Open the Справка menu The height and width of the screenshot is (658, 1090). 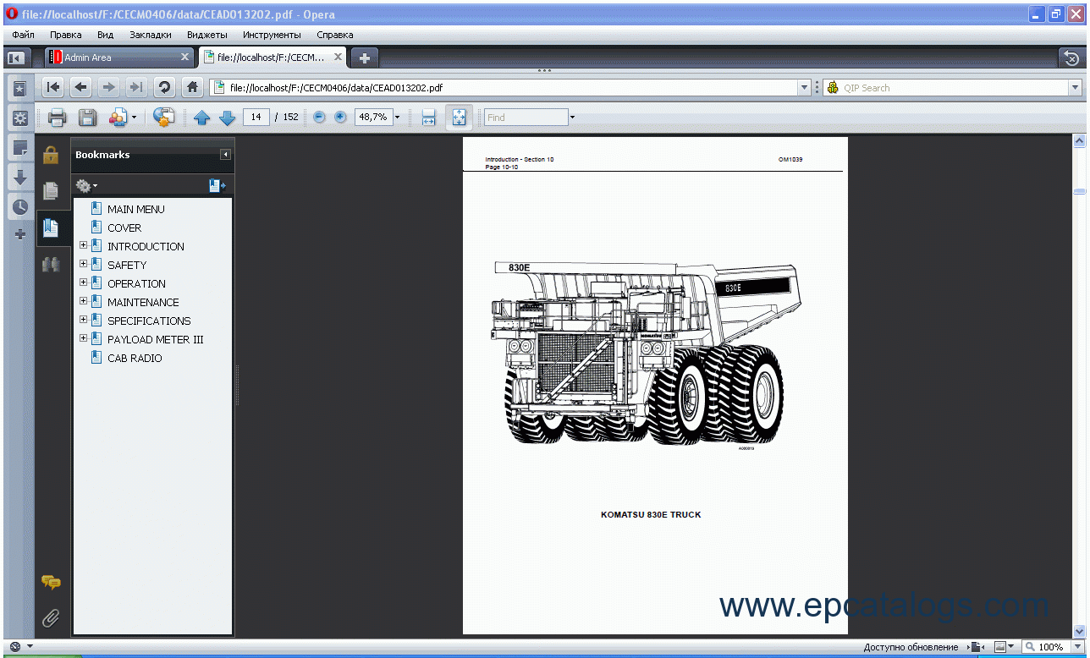[335, 35]
